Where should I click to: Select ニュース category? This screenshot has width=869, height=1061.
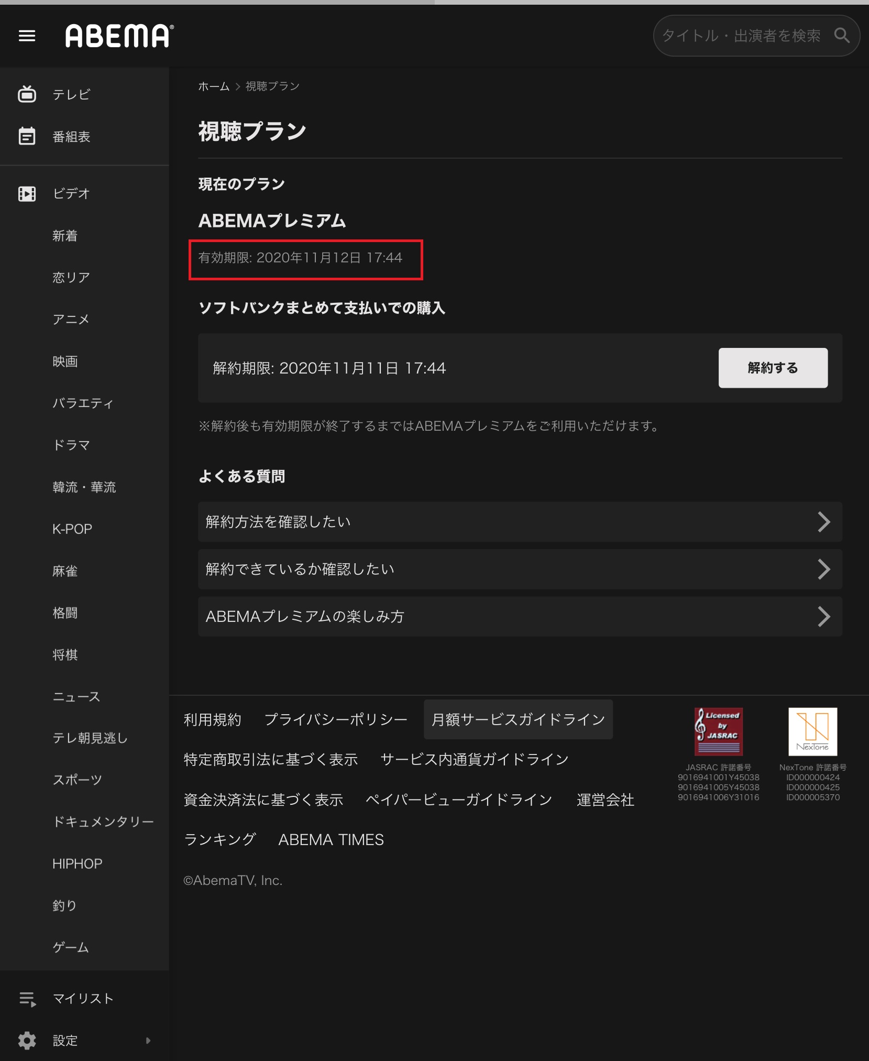76,697
